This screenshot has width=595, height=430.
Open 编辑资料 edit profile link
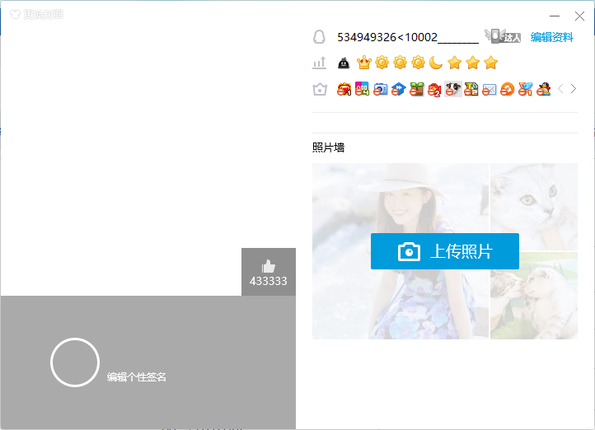pyautogui.click(x=552, y=37)
